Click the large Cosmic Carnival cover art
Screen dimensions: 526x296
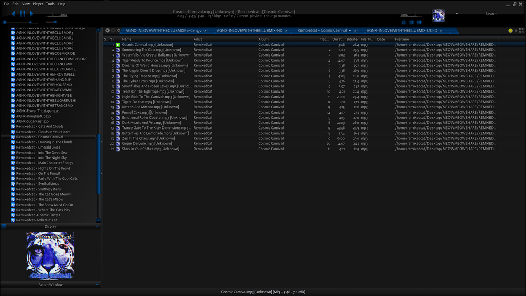50,255
